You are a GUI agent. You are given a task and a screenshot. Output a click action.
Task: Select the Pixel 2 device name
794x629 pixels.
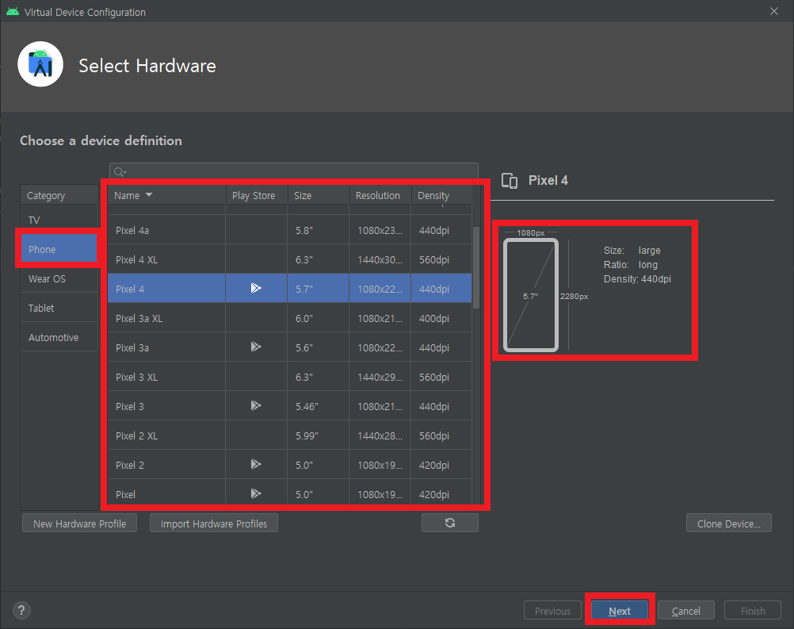pyautogui.click(x=130, y=466)
